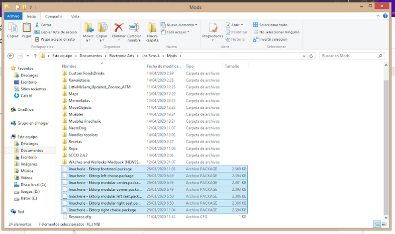Click the search magnifier icon
This screenshot has width=395, height=234.
[380, 56]
